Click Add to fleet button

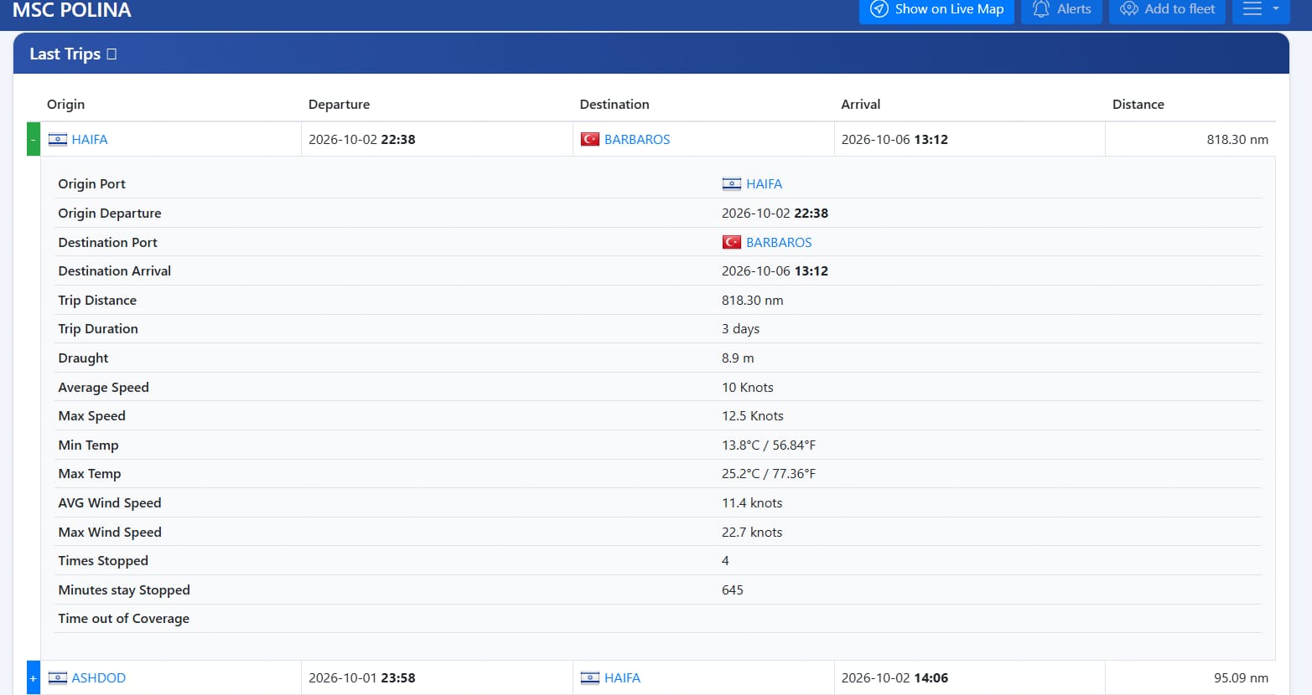1167,10
